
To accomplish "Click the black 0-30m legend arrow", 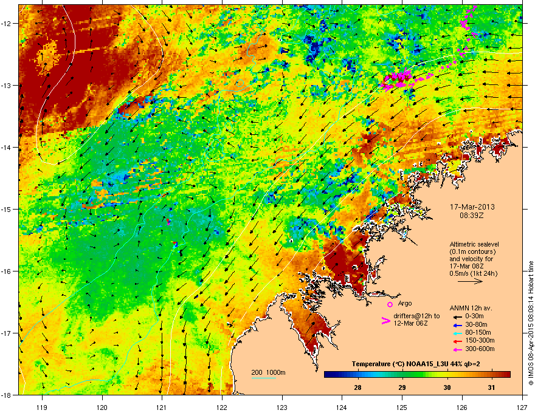I will (x=457, y=316).
